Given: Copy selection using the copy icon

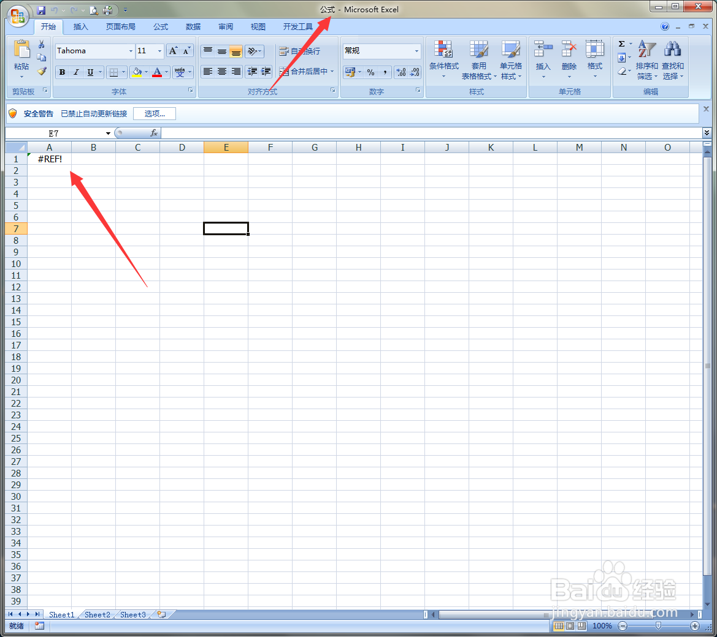Looking at the screenshot, I should coord(41,58).
